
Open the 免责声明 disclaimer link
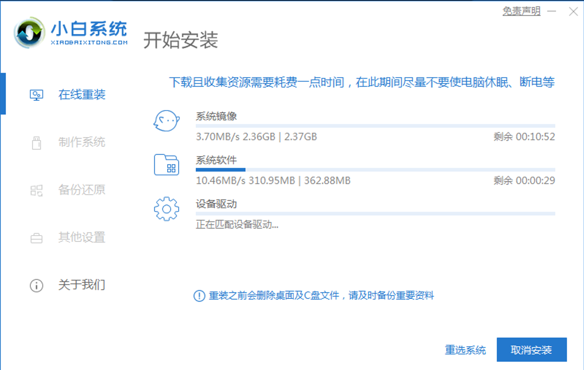522,11
